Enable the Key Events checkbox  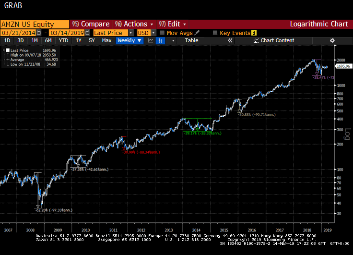(215, 33)
